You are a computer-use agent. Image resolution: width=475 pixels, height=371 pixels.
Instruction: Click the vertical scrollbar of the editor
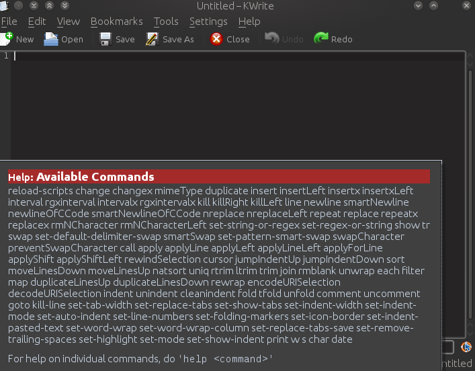coord(470,194)
